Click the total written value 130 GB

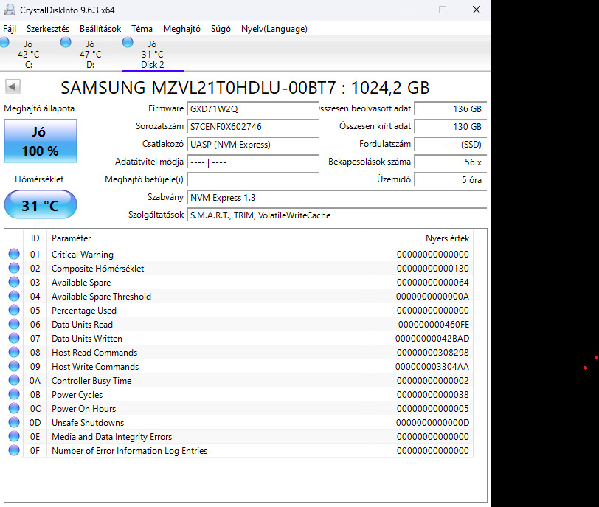point(451,126)
